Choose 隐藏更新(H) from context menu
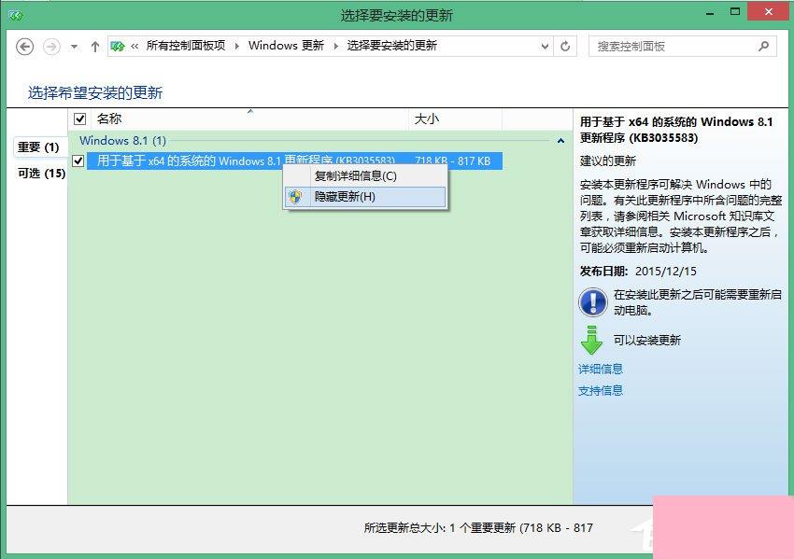Screen dimensions: 794x559 [365, 197]
